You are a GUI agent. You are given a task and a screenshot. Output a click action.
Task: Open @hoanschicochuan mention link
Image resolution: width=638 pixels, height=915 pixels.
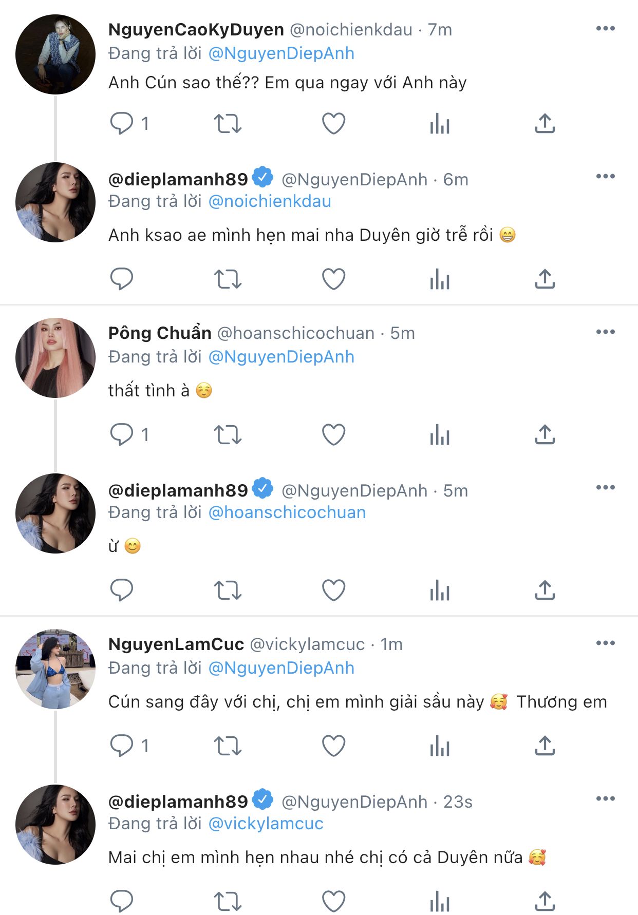(x=287, y=512)
